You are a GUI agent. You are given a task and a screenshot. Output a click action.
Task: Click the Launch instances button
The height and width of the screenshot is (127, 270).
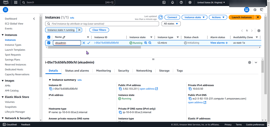click(241, 17)
